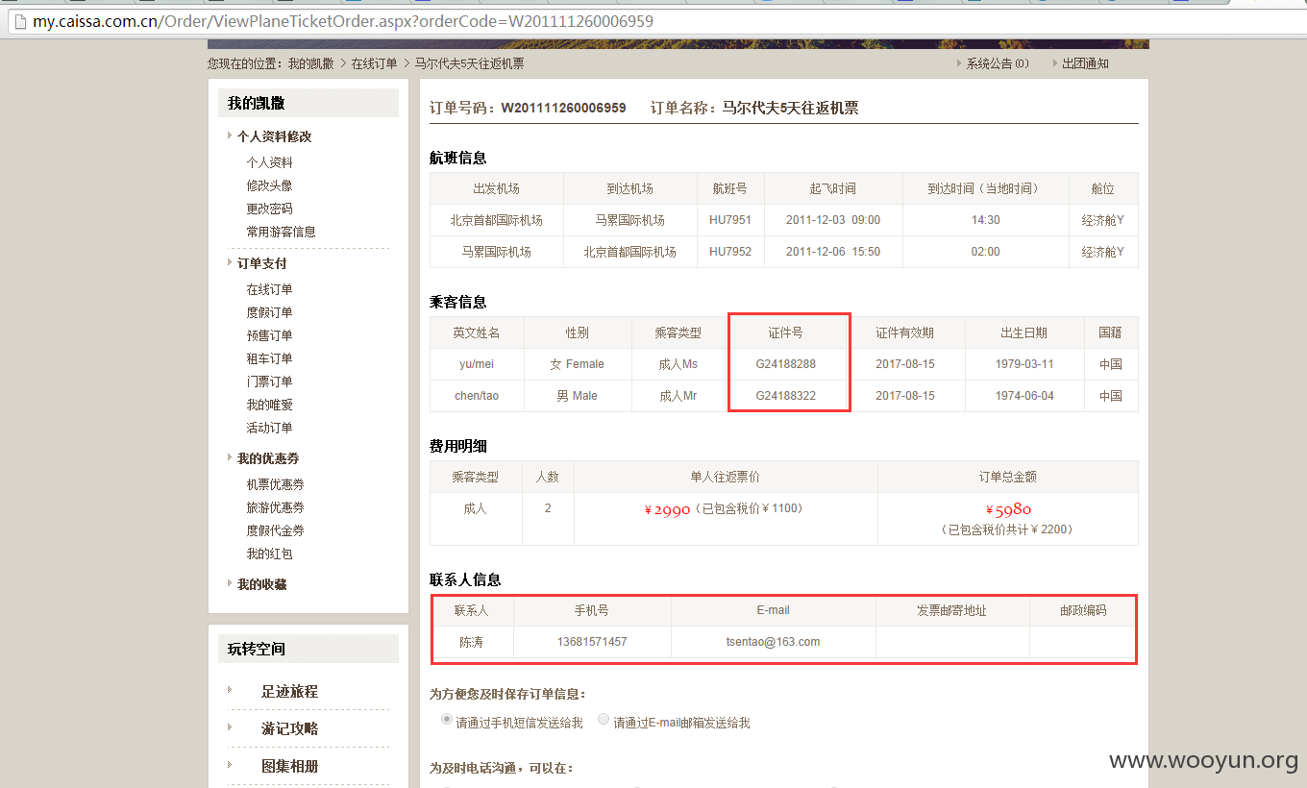1307x788 pixels.
Task: Click passenger name yu/mei cell
Action: point(477,364)
